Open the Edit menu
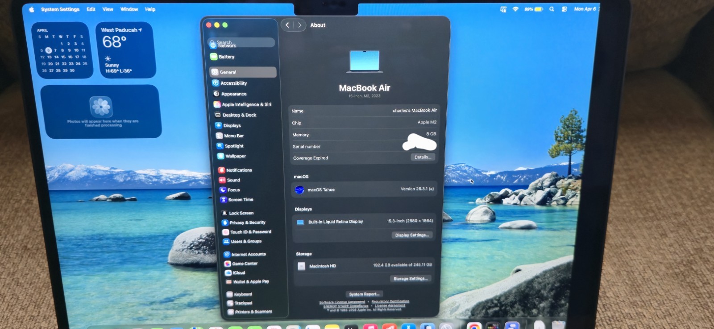 (91, 9)
